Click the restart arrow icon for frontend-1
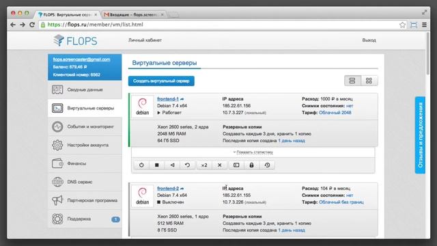Image resolution: width=437 pixels, height=246 pixels. click(x=188, y=165)
